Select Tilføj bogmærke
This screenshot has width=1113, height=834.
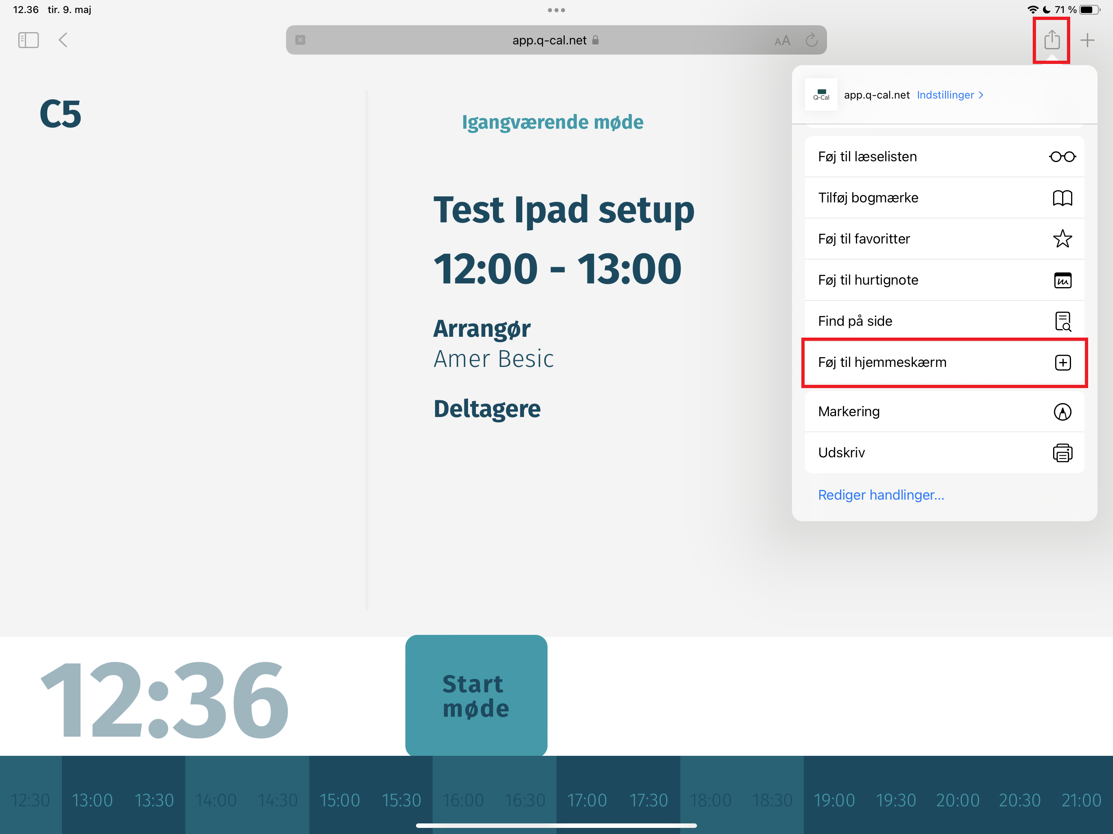944,198
